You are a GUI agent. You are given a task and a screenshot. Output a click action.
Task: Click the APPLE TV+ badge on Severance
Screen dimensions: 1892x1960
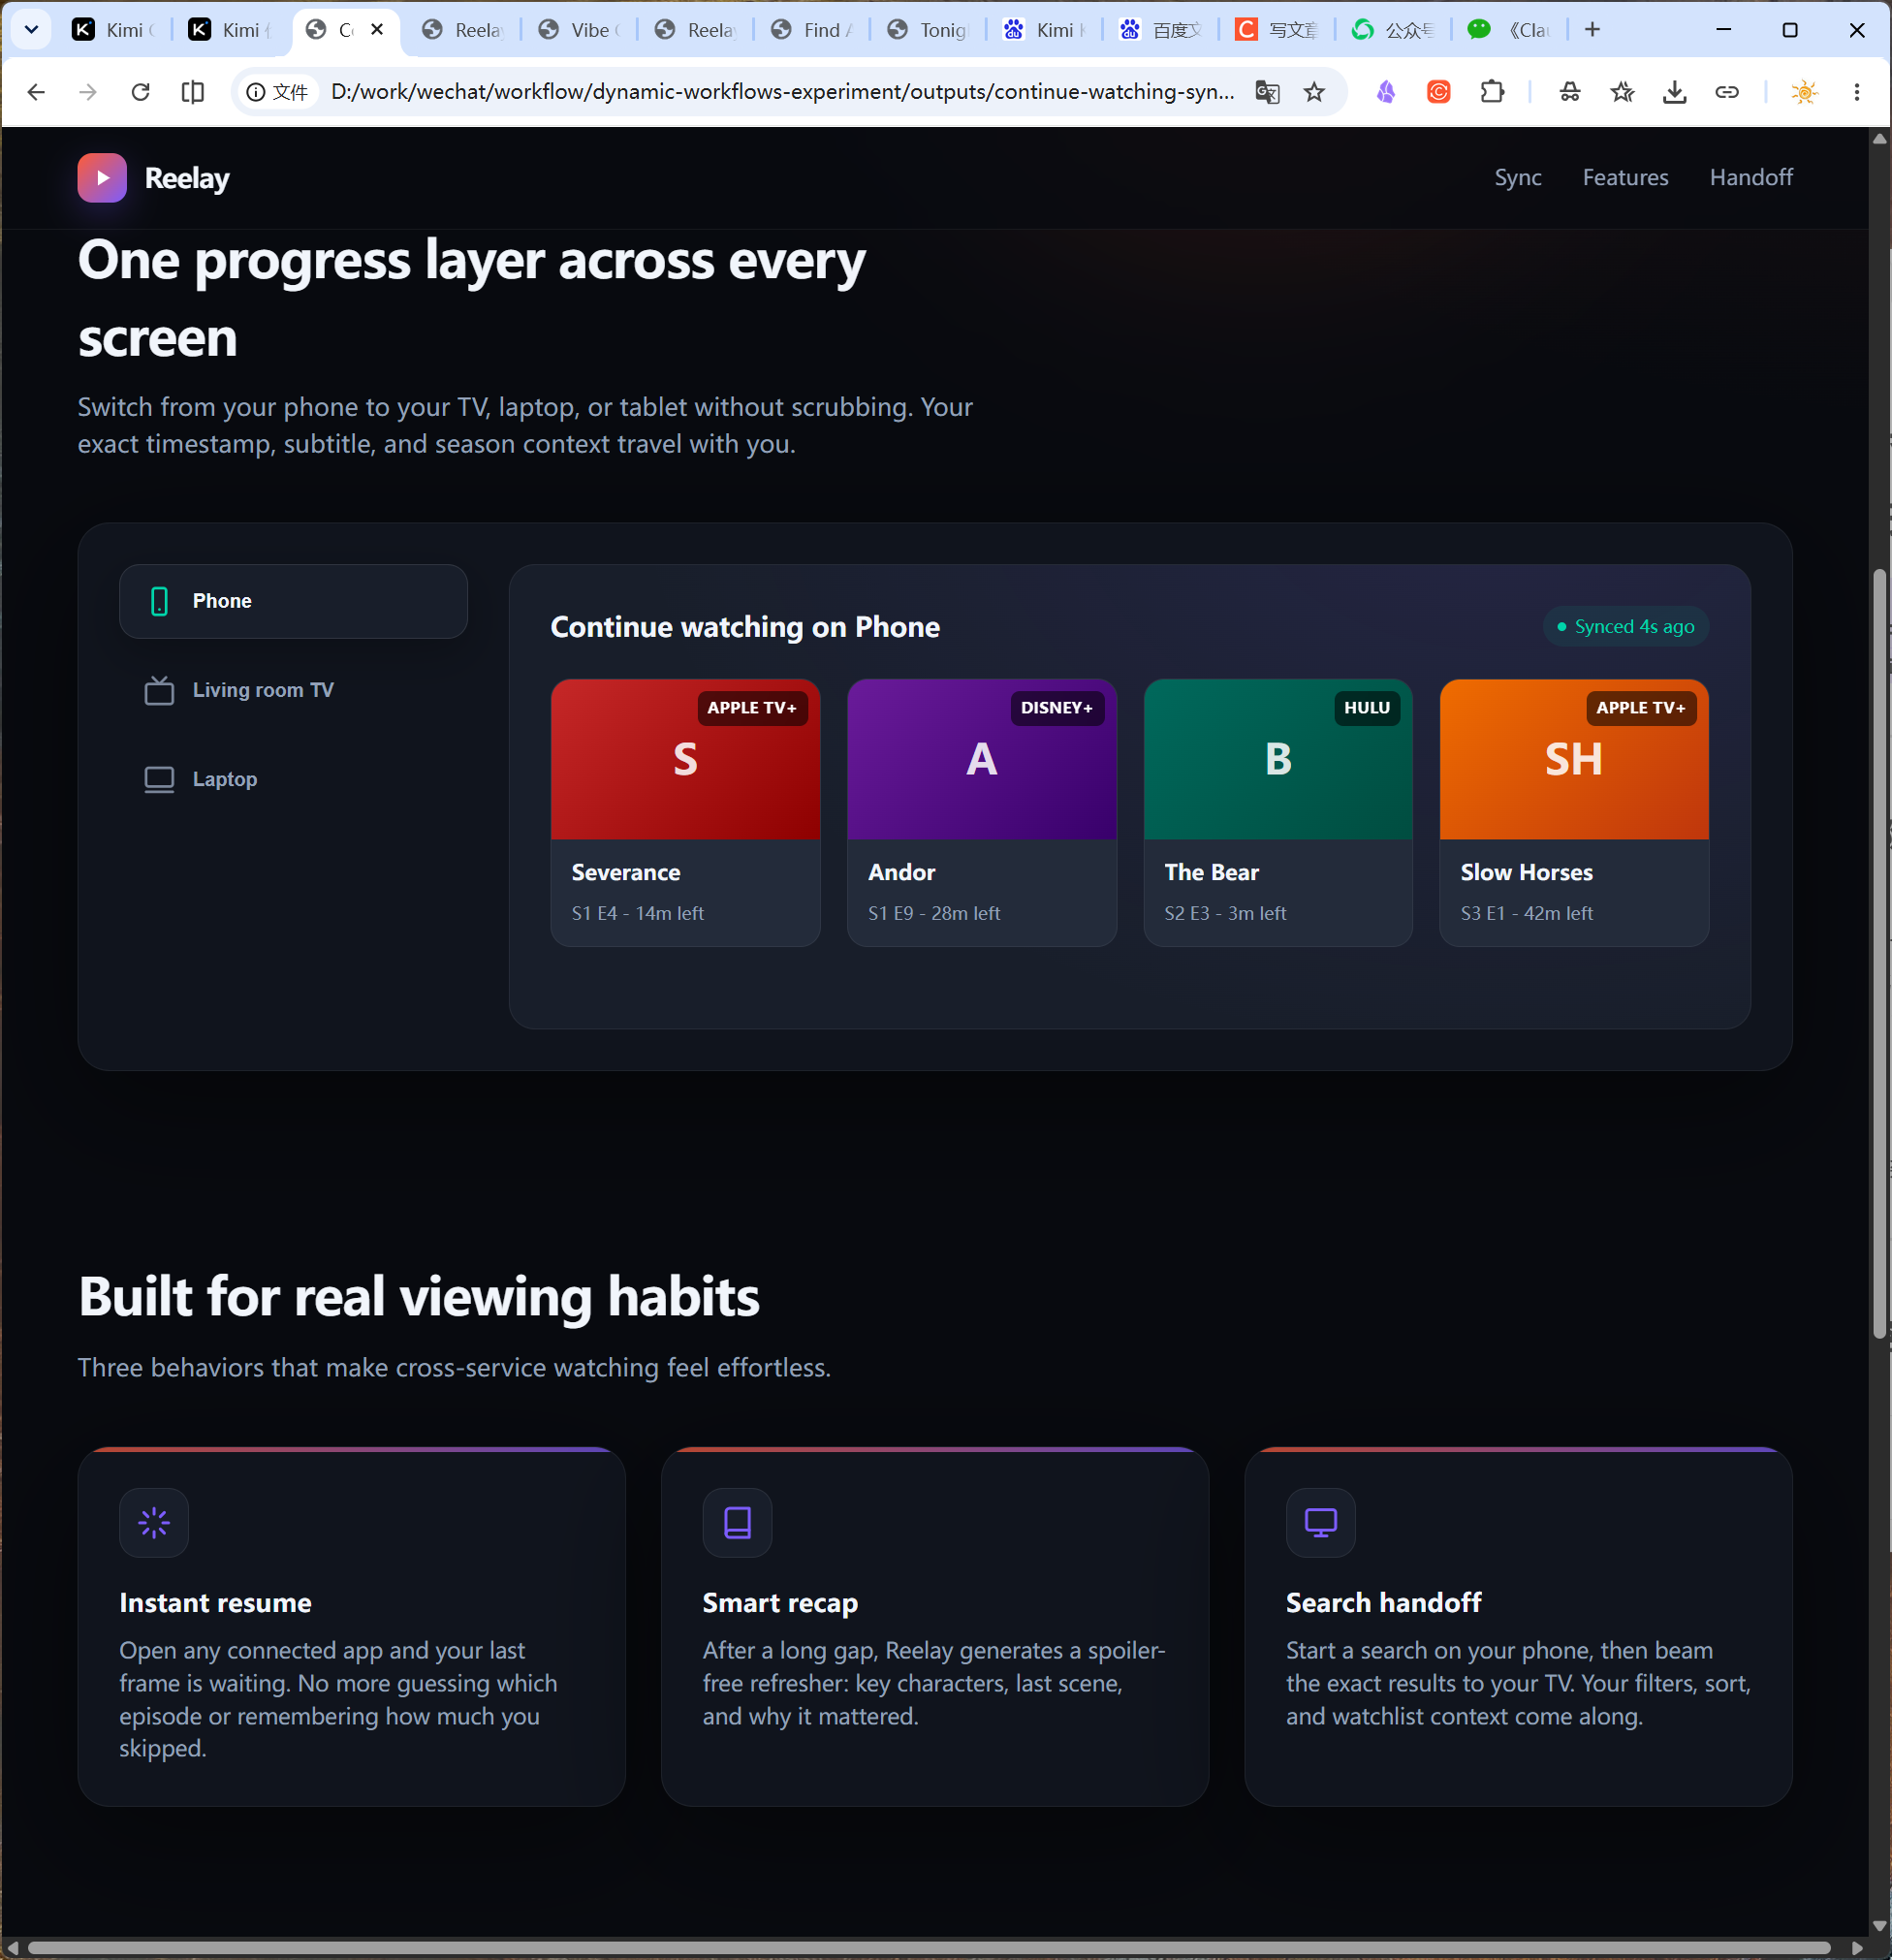(752, 708)
